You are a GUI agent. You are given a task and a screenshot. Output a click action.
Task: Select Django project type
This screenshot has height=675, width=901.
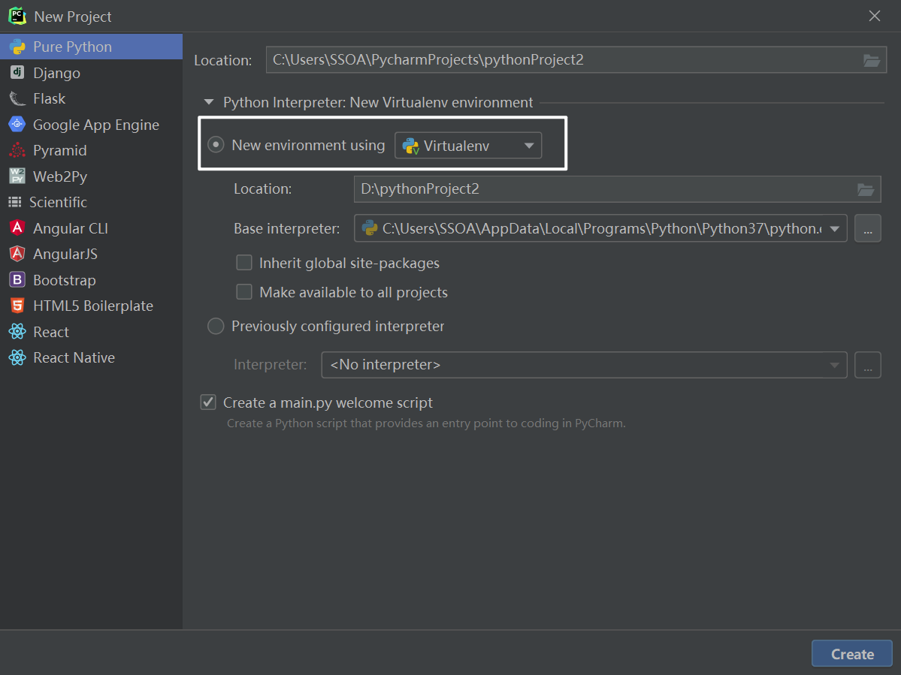92,73
